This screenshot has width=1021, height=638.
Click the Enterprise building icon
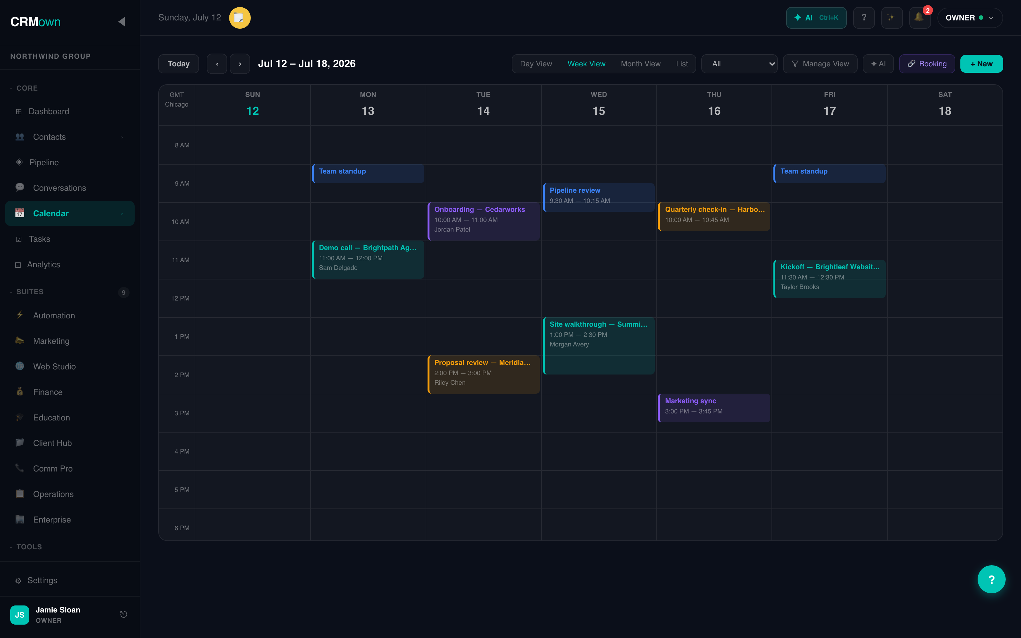[20, 519]
